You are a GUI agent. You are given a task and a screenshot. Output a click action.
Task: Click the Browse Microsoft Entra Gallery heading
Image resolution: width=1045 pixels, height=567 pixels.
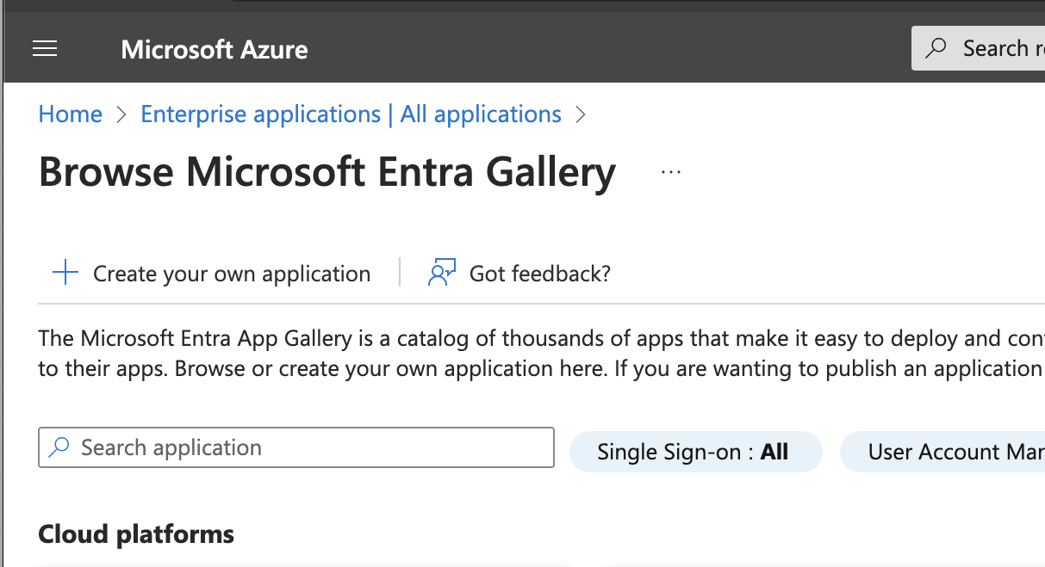tap(327, 171)
